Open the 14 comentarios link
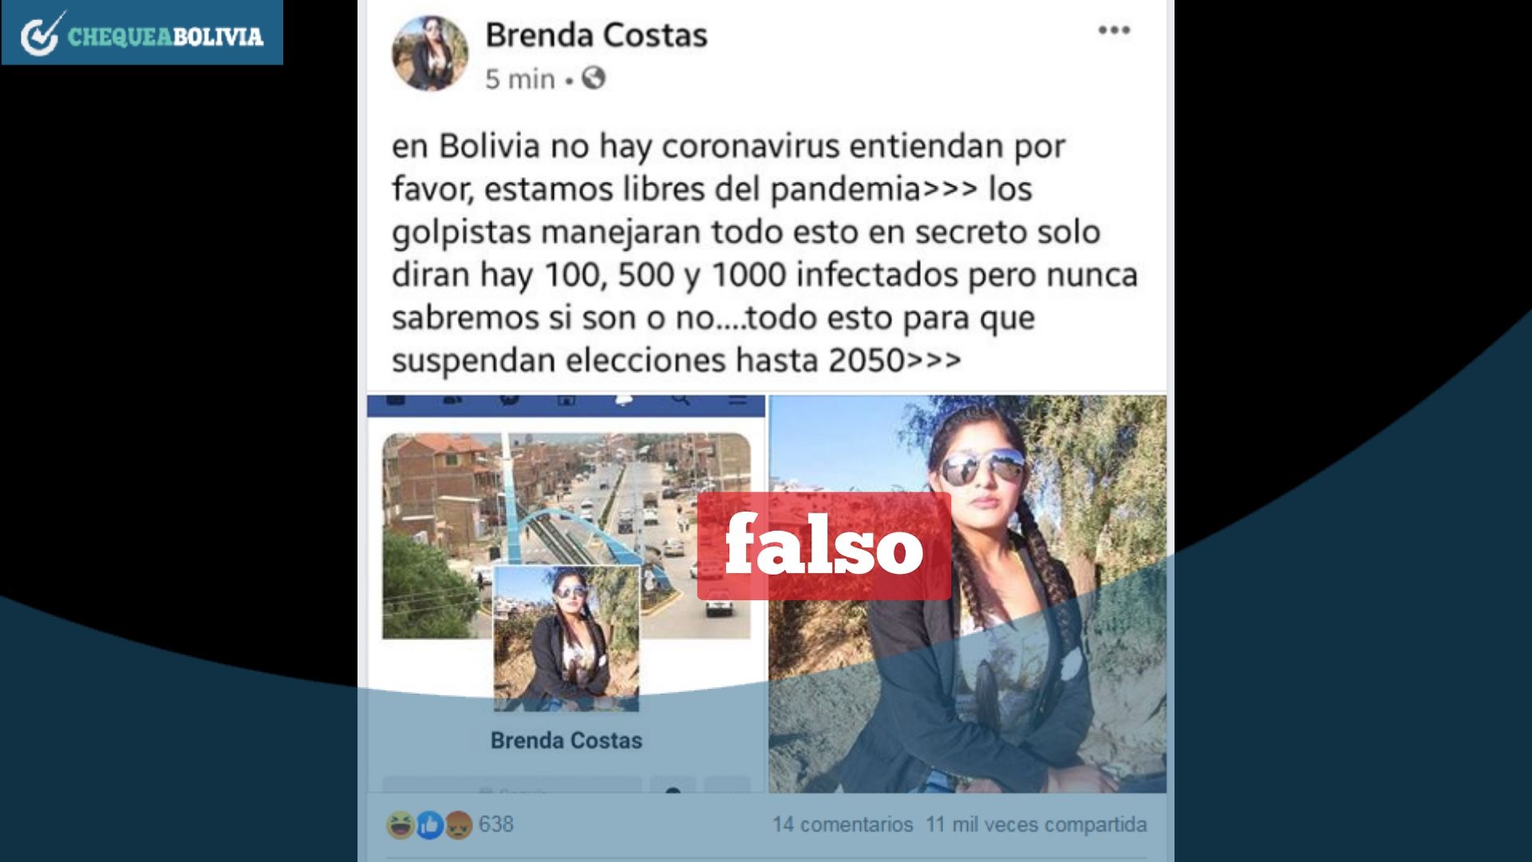Image resolution: width=1532 pixels, height=862 pixels. click(x=843, y=824)
